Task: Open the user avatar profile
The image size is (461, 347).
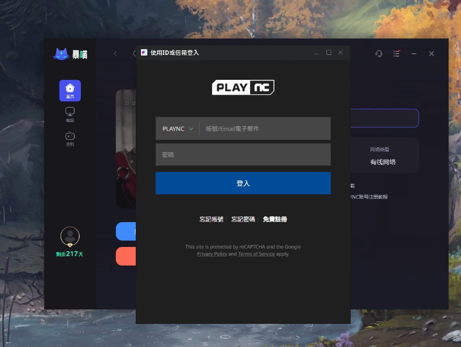Action: (x=70, y=237)
